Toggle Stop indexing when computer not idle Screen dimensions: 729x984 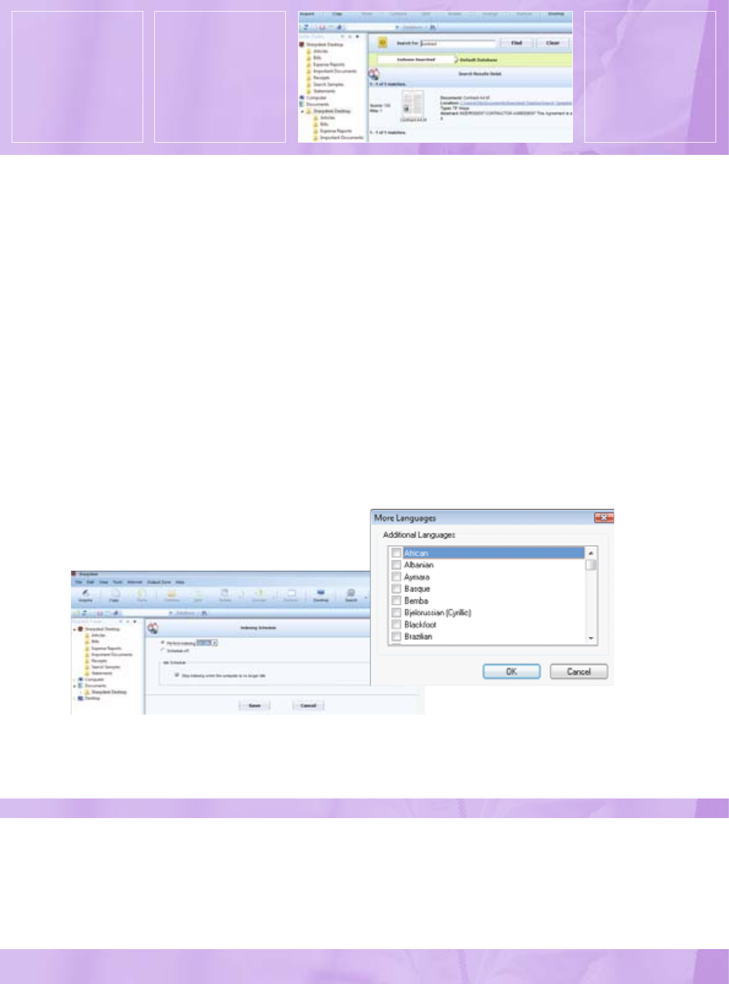[177, 675]
